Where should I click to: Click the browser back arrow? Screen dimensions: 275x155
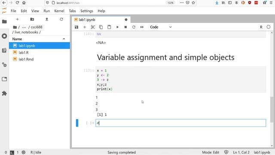coord(4,3)
